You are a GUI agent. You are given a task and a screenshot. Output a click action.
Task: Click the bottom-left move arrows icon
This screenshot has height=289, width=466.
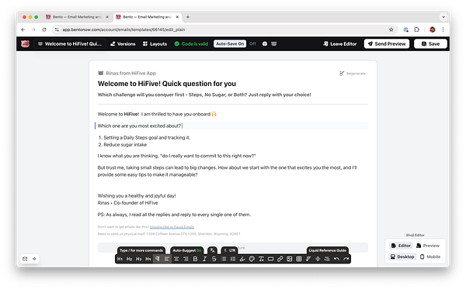point(34,259)
